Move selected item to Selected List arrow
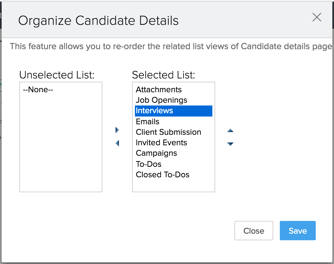The image size is (334, 264). (117, 130)
